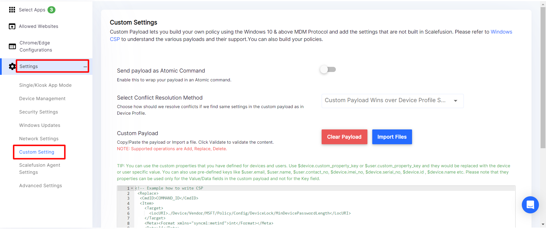Open the chat support bubble
This screenshot has width=546, height=229.
pos(530,205)
